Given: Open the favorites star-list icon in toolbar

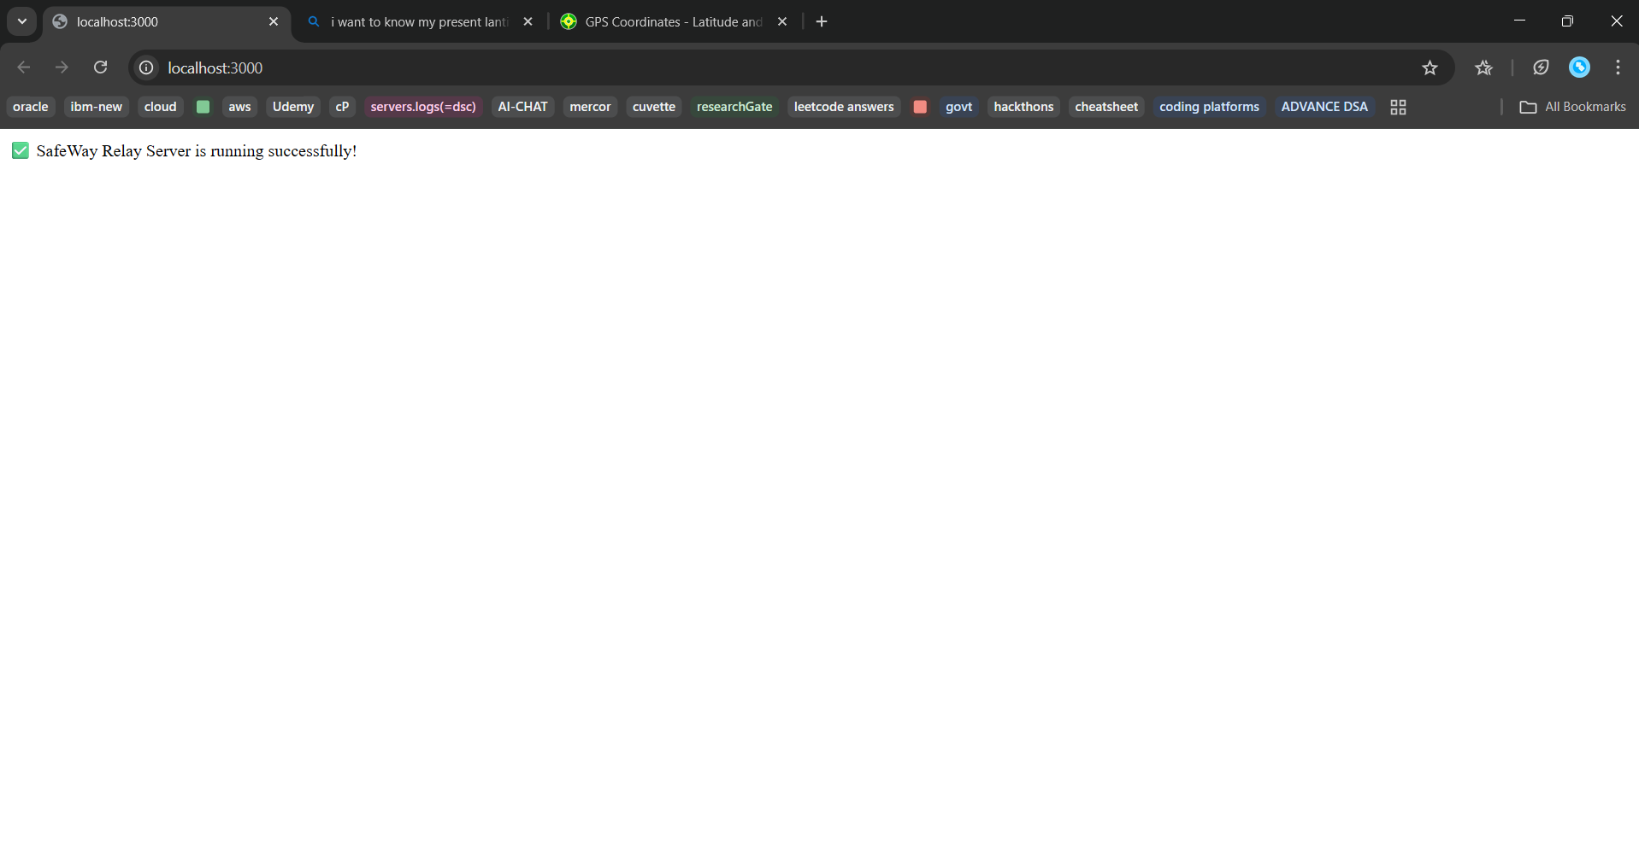Looking at the screenshot, I should 1483,68.
